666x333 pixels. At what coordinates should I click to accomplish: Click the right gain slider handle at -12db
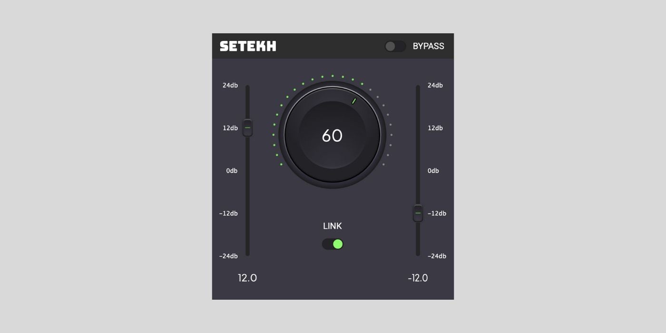pos(418,213)
